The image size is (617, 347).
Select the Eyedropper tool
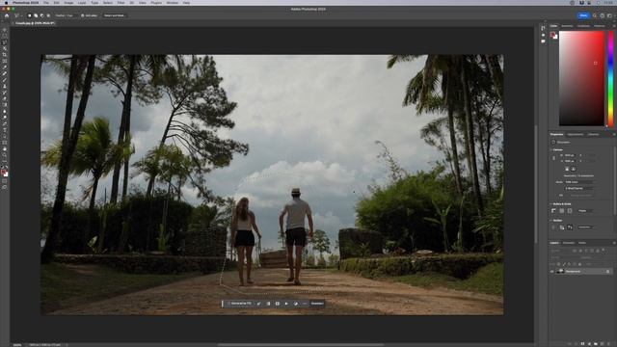5,67
